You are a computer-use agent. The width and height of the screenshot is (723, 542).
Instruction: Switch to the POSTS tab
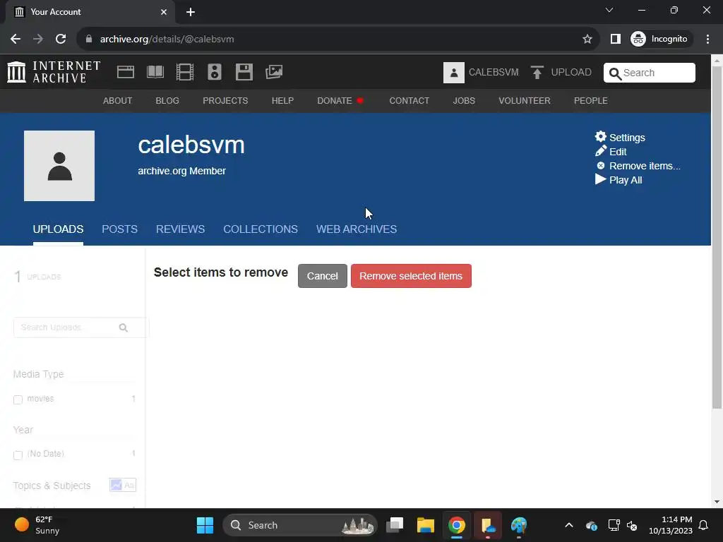(119, 229)
